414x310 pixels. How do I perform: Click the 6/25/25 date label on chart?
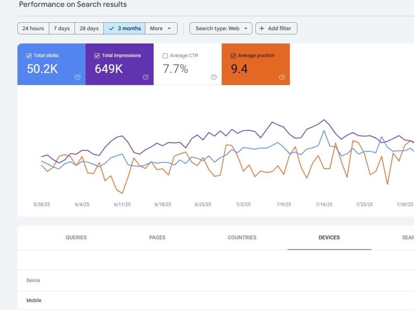203,204
